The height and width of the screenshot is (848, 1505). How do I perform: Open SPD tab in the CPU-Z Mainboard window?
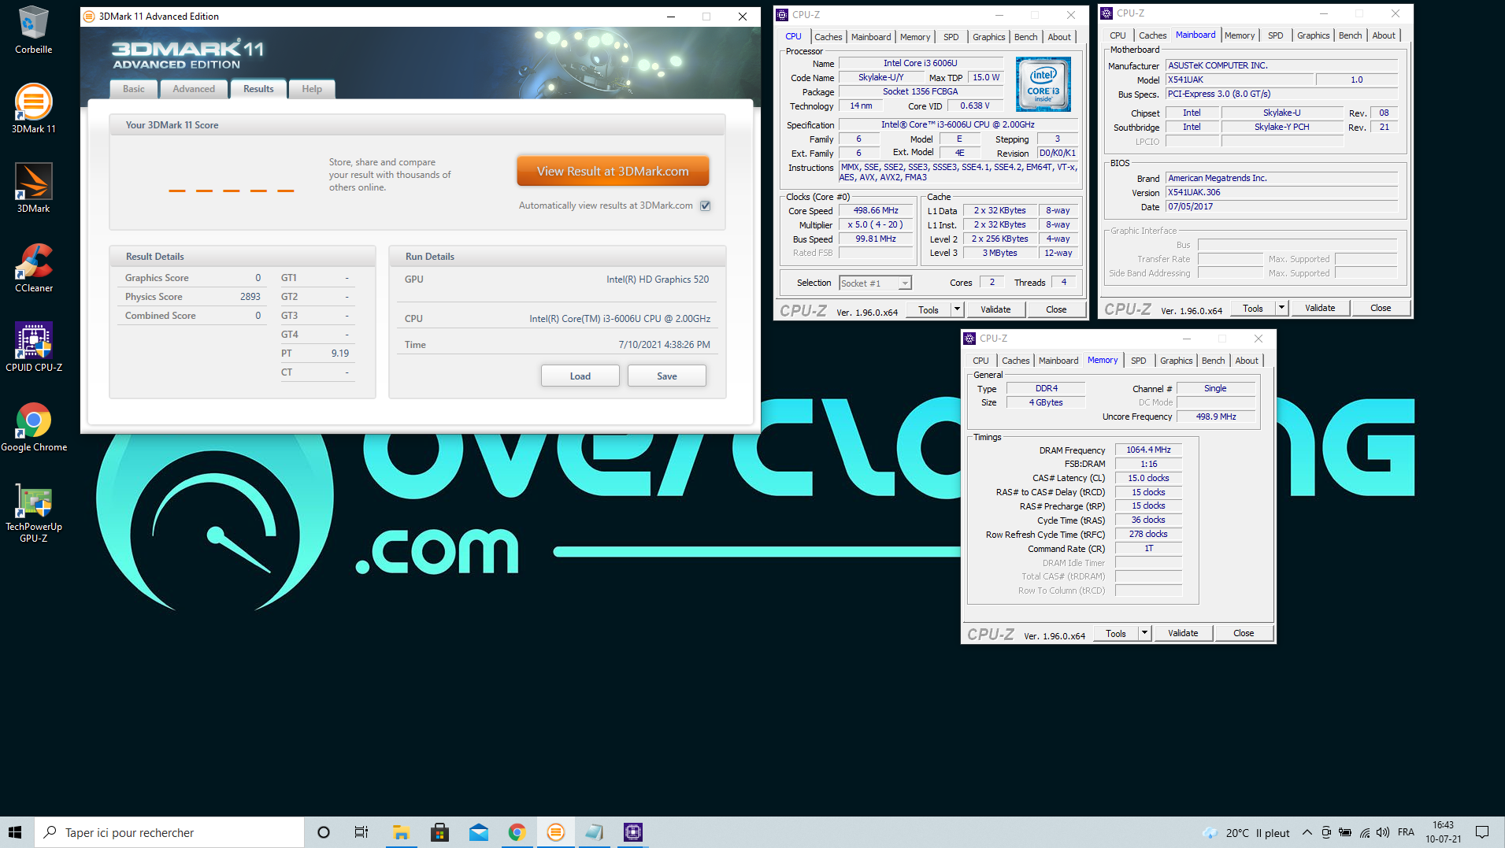(1275, 35)
